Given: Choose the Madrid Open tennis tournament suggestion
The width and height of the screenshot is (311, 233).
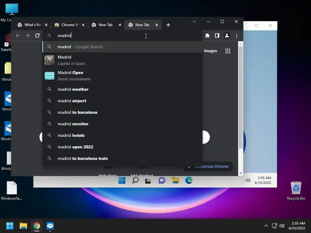Looking at the screenshot, I should click(123, 76).
